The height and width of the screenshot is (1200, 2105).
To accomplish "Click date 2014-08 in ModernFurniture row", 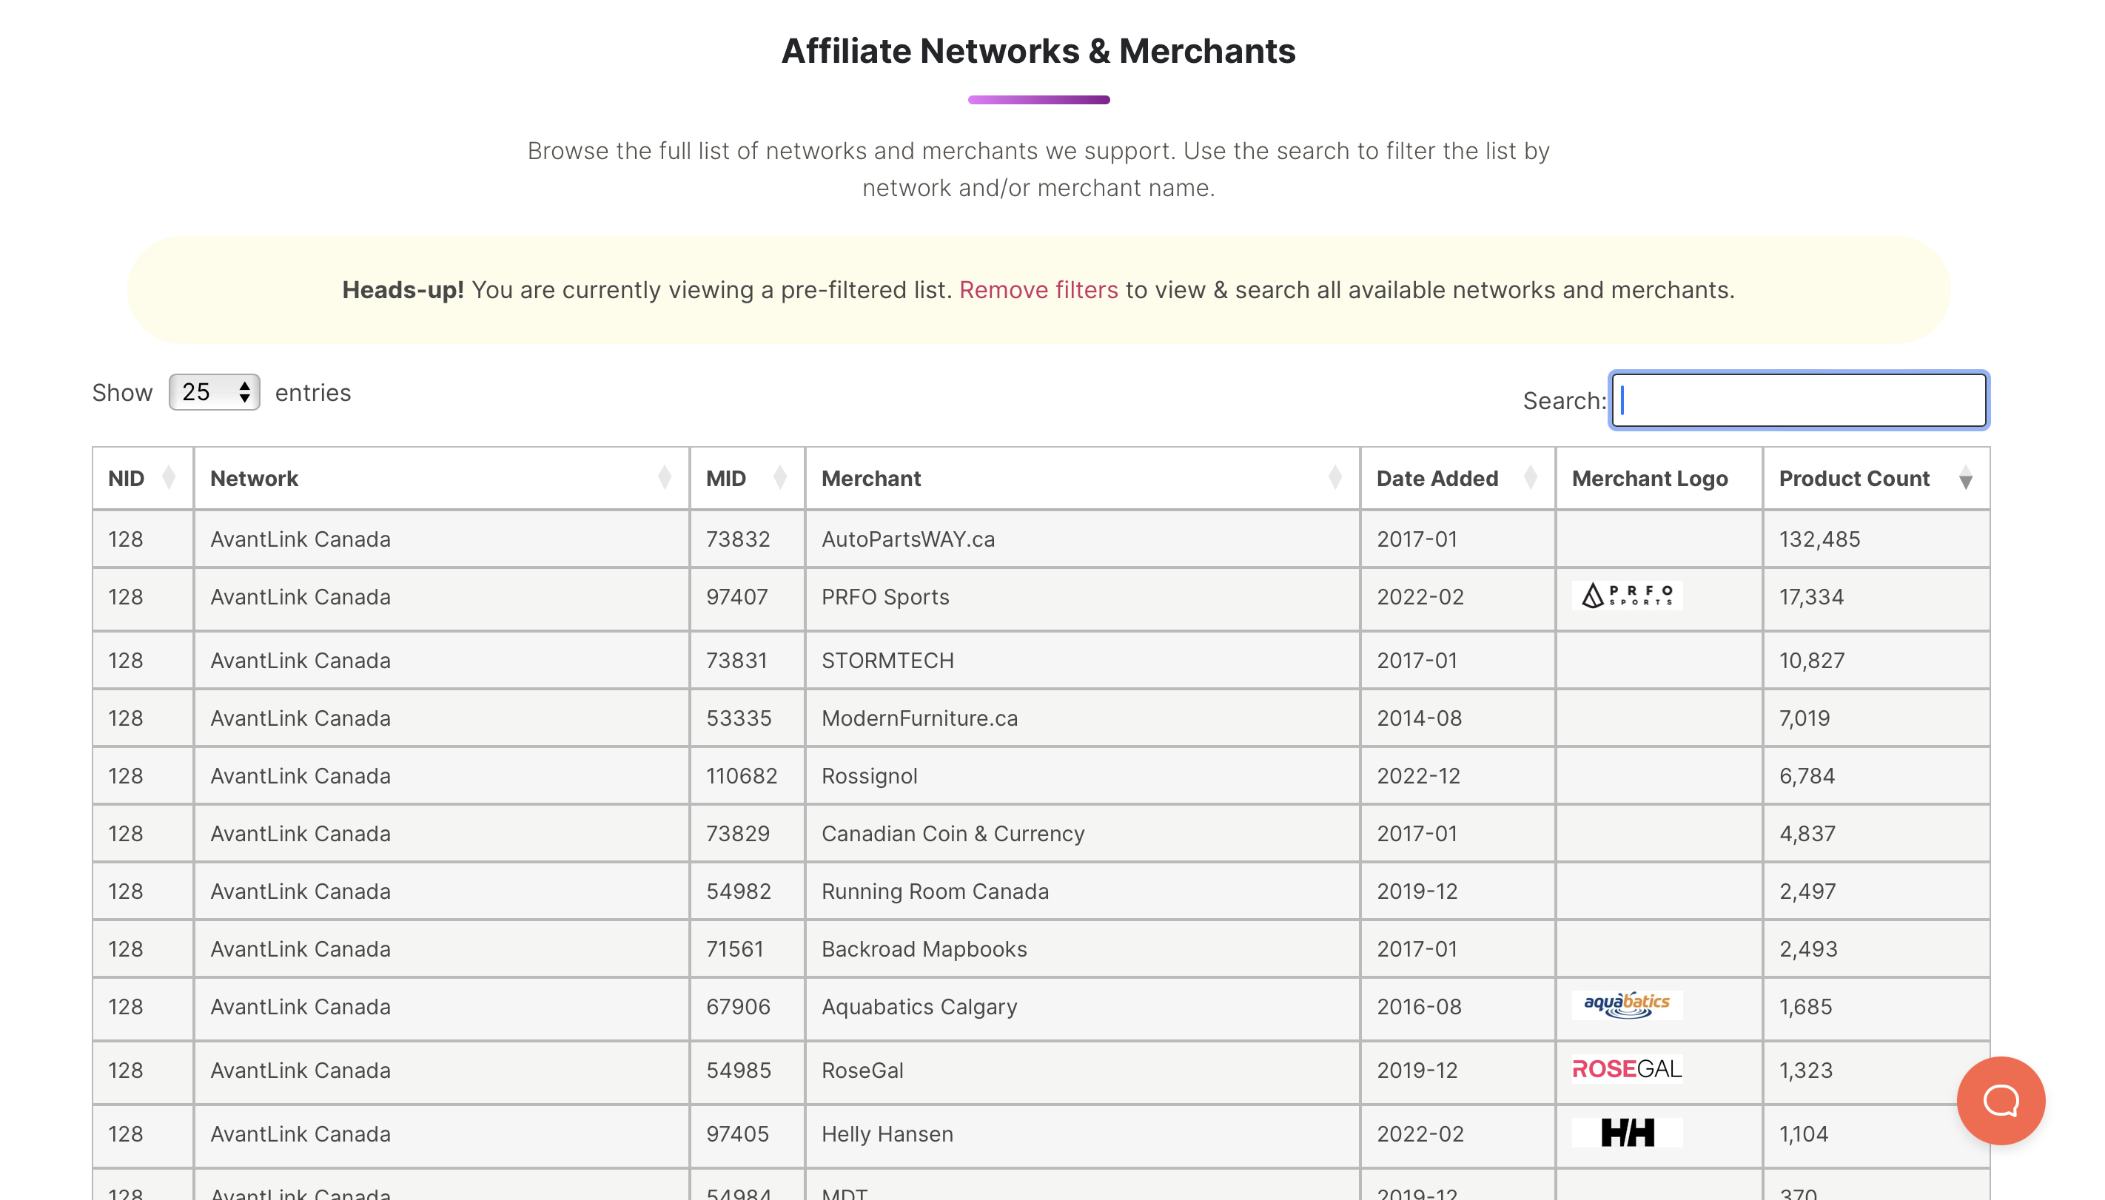I will pyautogui.click(x=1418, y=718).
